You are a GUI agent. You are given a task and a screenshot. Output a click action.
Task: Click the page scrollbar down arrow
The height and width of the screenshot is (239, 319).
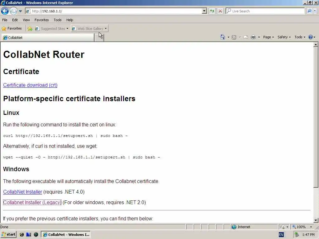[316, 220]
